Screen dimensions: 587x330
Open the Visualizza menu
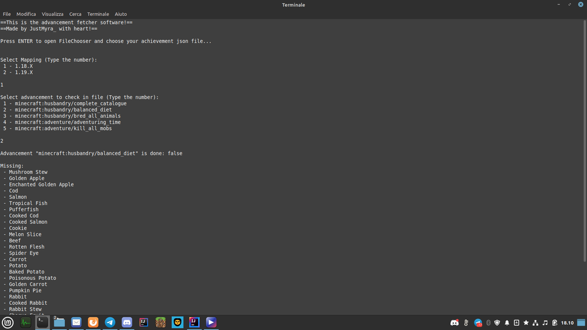point(53,14)
